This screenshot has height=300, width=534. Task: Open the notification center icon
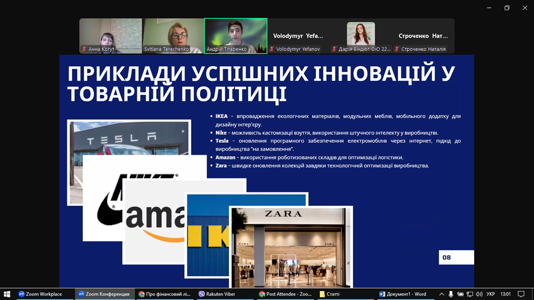(x=521, y=294)
